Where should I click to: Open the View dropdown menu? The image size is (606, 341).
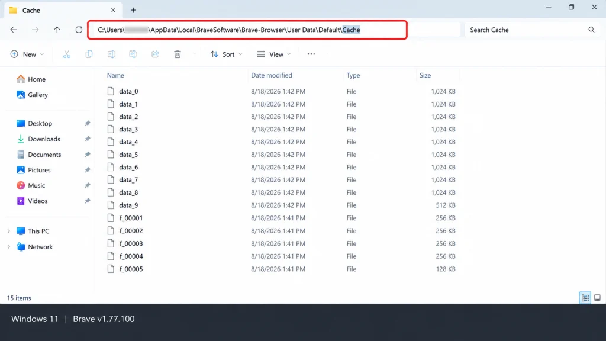coord(274,54)
